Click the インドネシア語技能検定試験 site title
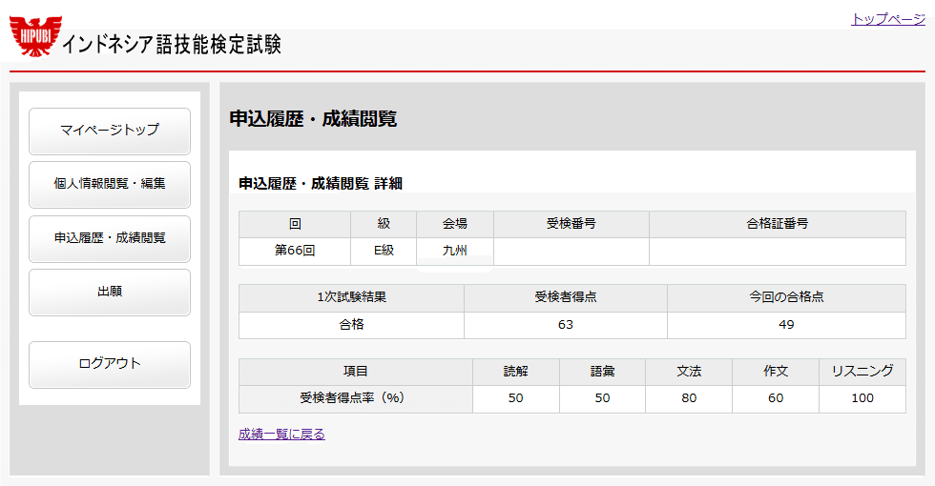 (171, 45)
